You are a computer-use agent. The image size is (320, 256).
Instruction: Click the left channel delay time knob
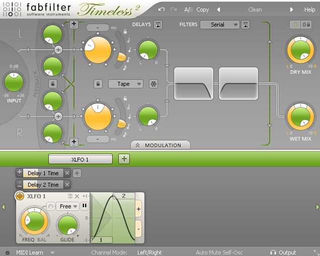pos(98,50)
